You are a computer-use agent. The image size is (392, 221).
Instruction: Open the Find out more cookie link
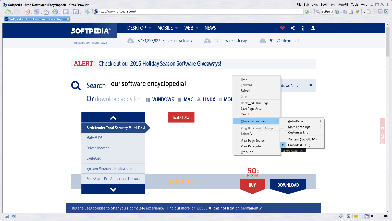[x=178, y=208]
